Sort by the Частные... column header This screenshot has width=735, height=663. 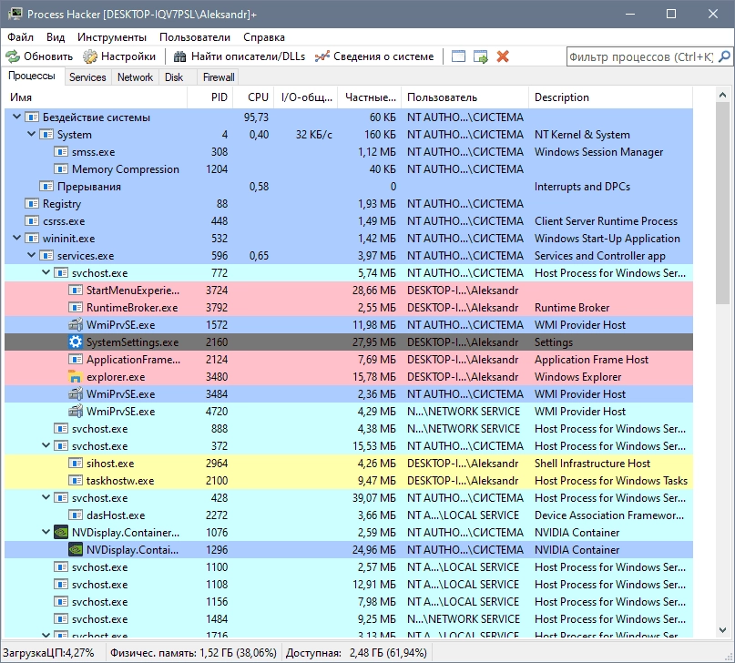coord(370,97)
